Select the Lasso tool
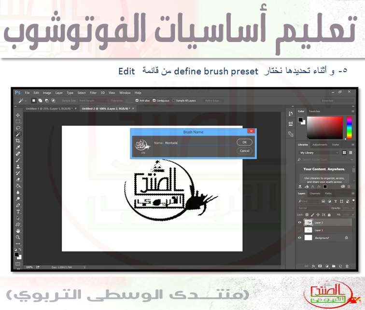The image size is (365, 310). [x=18, y=128]
